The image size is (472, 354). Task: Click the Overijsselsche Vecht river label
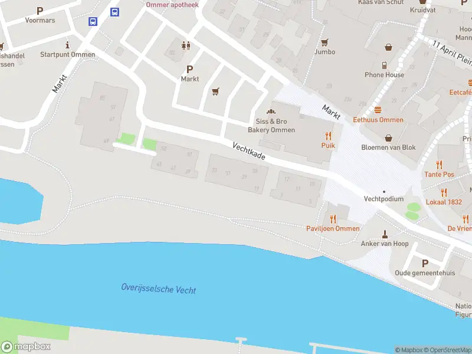pyautogui.click(x=159, y=289)
